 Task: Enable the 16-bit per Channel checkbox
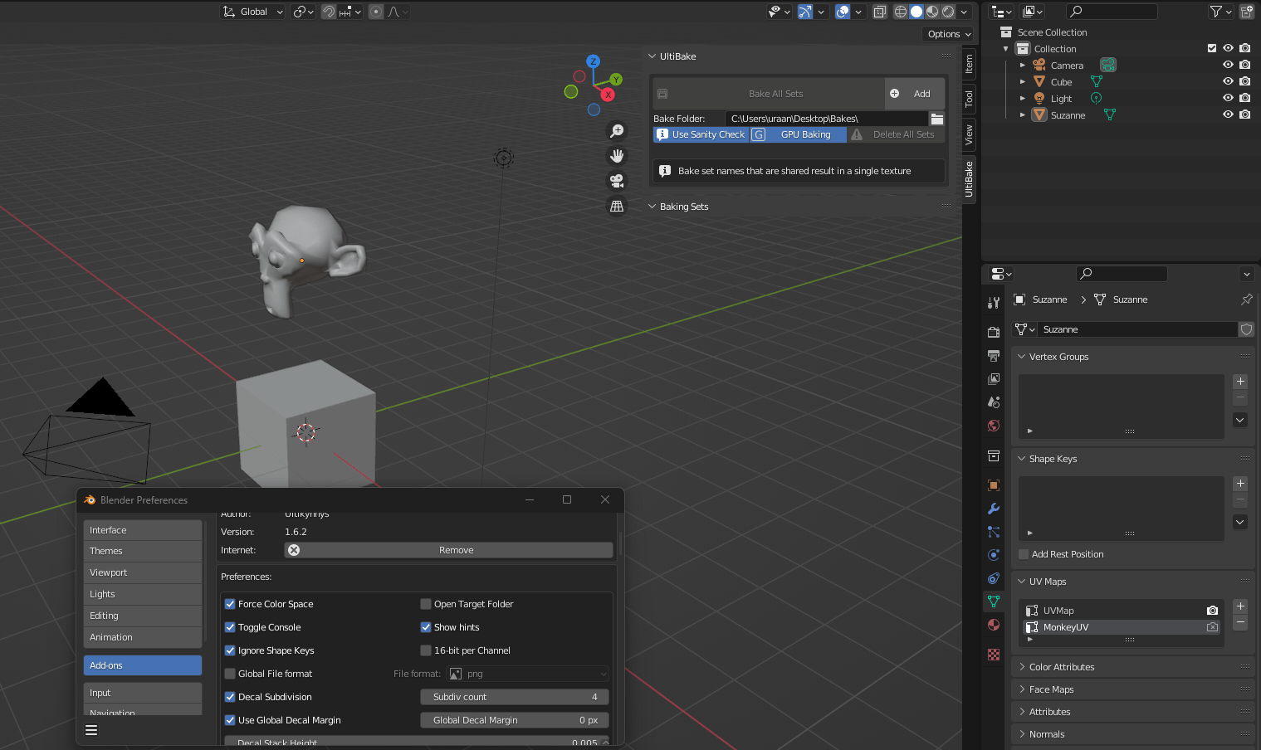pos(426,650)
